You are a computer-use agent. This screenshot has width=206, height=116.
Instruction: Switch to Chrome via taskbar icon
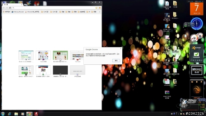[x=29, y=114]
